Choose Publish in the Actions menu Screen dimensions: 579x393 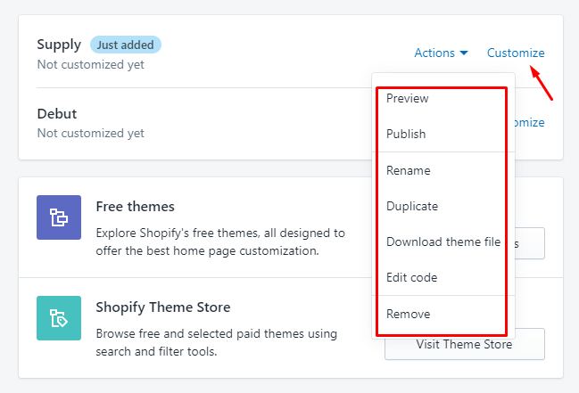click(x=406, y=135)
